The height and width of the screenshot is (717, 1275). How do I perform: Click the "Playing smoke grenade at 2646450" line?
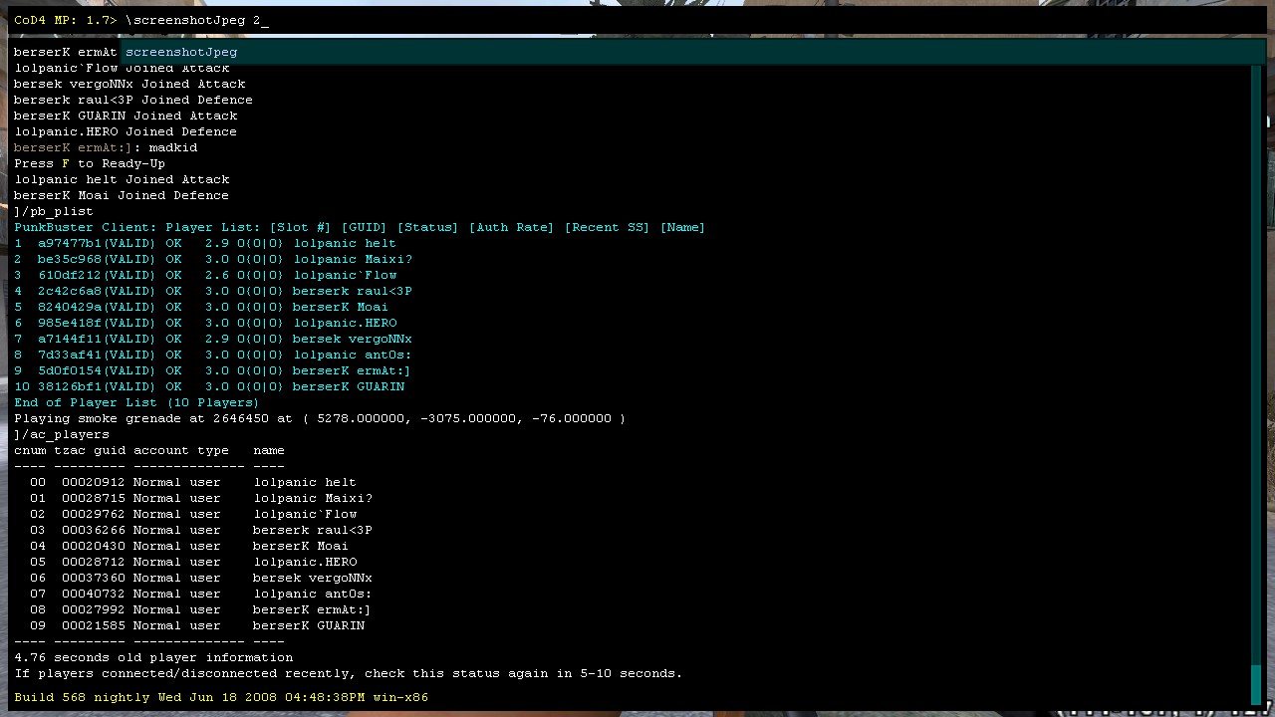coord(321,418)
